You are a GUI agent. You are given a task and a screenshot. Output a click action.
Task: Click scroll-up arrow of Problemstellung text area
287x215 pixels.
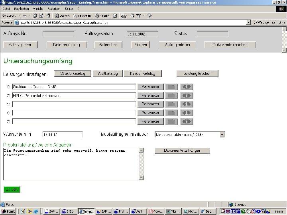click(141, 150)
